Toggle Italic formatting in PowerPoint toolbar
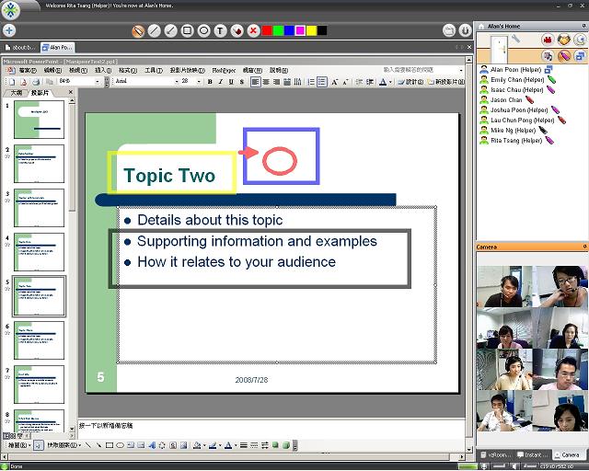 point(221,81)
